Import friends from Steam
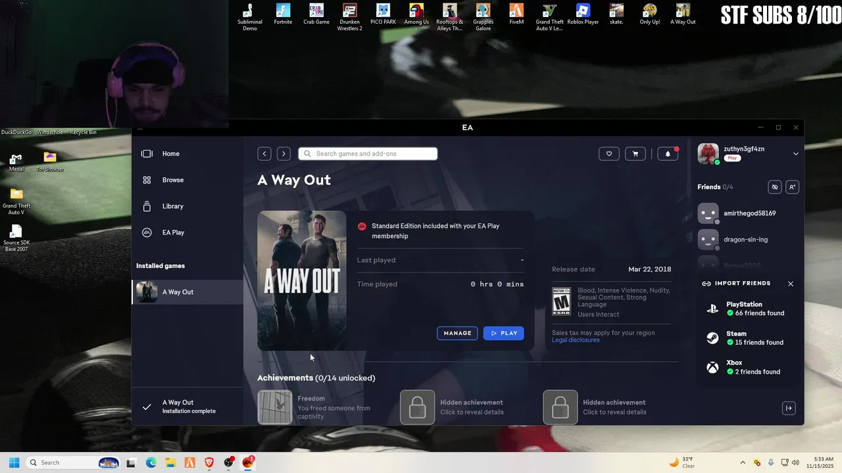842x473 pixels. tap(749, 338)
